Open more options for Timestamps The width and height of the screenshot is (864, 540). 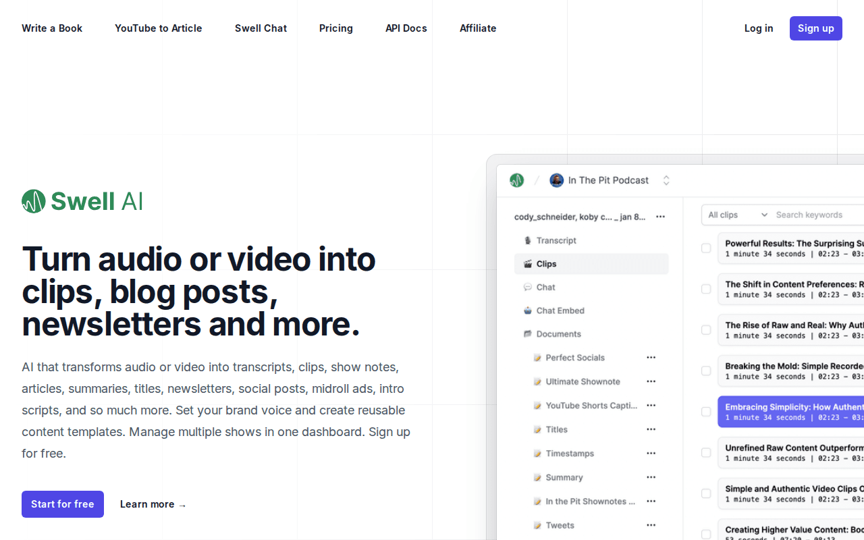651,454
